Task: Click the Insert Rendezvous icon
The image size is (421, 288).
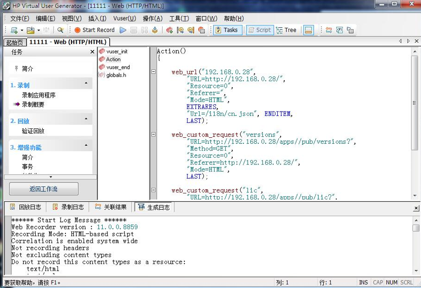Action: pos(202,30)
